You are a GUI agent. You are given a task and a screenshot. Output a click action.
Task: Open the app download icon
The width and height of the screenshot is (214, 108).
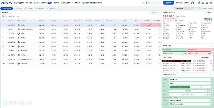tap(203, 3)
